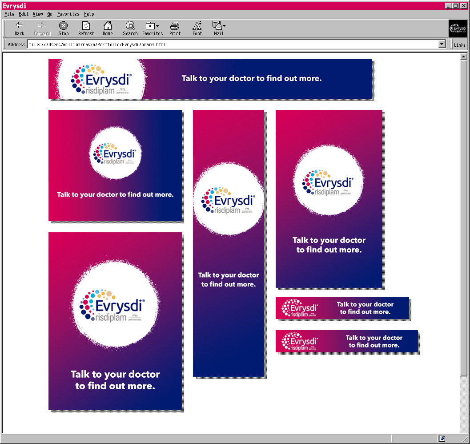Click the large half-page banner at the bottom left
Image resolution: width=470 pixels, height=444 pixels.
tap(115, 321)
